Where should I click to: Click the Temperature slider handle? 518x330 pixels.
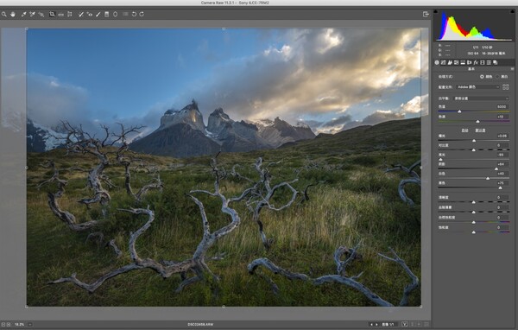[x=459, y=111]
